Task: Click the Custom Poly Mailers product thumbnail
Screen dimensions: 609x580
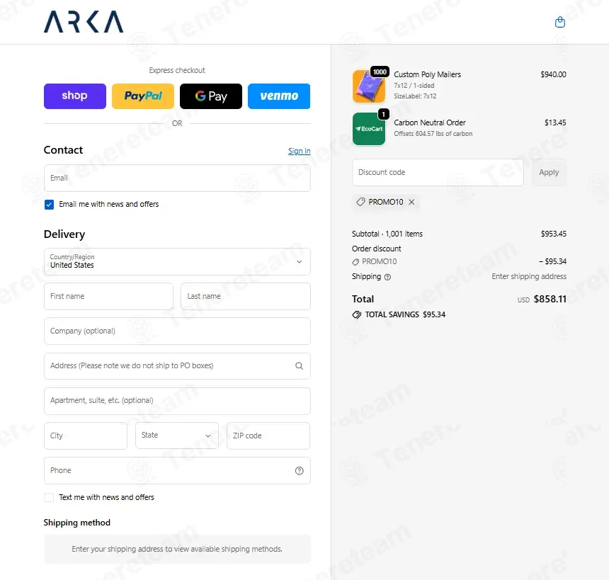Action: pyautogui.click(x=369, y=86)
